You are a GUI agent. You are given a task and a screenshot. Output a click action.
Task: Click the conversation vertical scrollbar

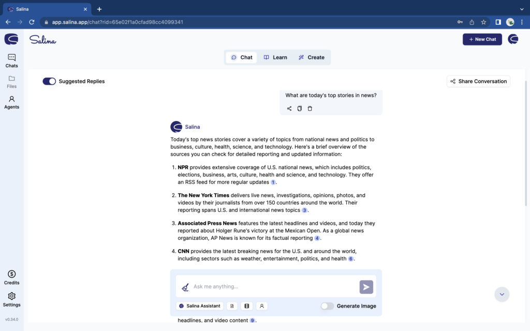coord(526,144)
